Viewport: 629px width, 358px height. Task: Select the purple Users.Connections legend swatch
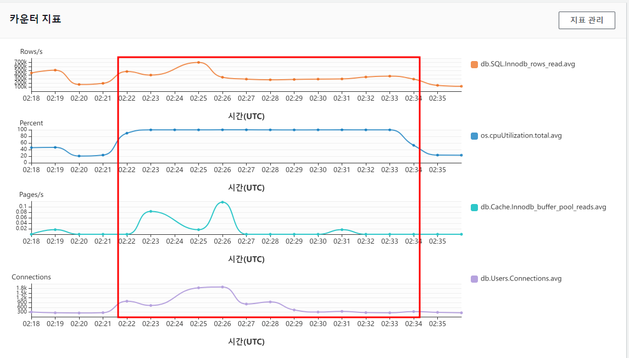coord(474,278)
